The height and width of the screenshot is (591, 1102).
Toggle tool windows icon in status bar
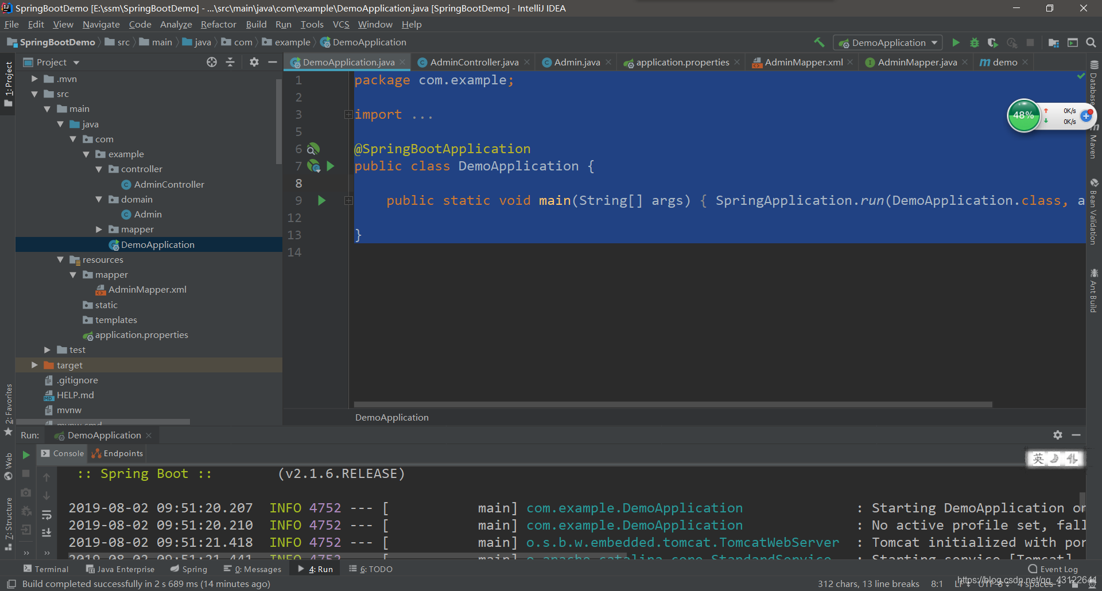11,584
